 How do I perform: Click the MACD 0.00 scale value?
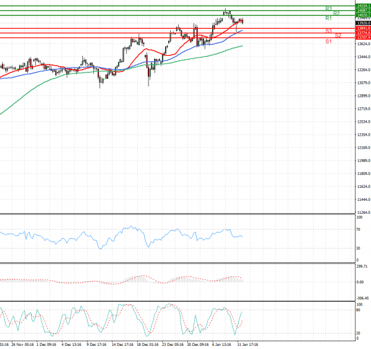click(x=360, y=282)
